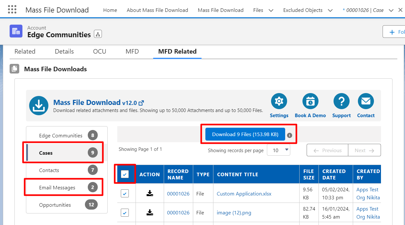
Task: Close the 00001026 Case tab
Action: click(400, 10)
